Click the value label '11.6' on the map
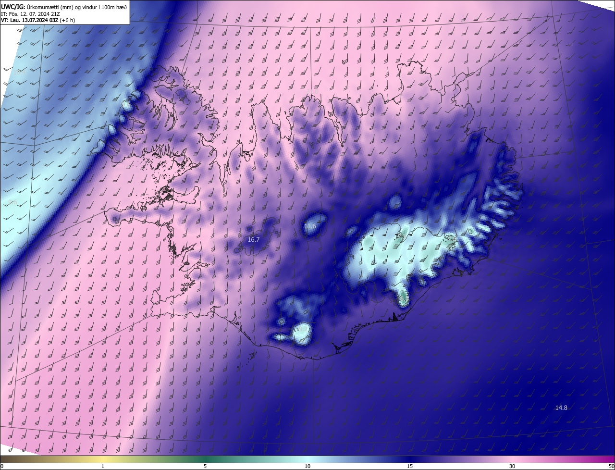 coord(310,226)
